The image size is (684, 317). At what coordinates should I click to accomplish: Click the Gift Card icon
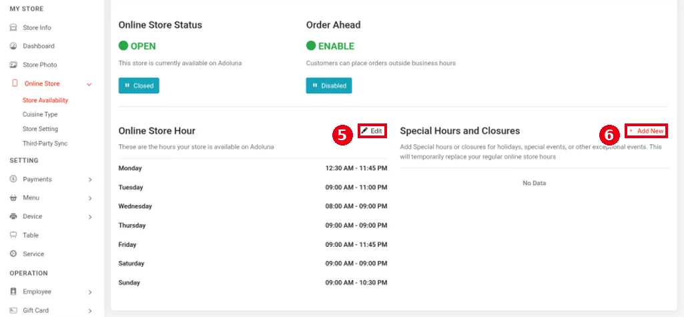[13, 310]
